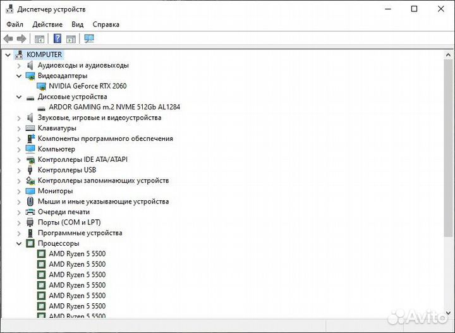Viewport: 455px width, 333px height.
Task: Open the Действие menu
Action: tap(47, 25)
